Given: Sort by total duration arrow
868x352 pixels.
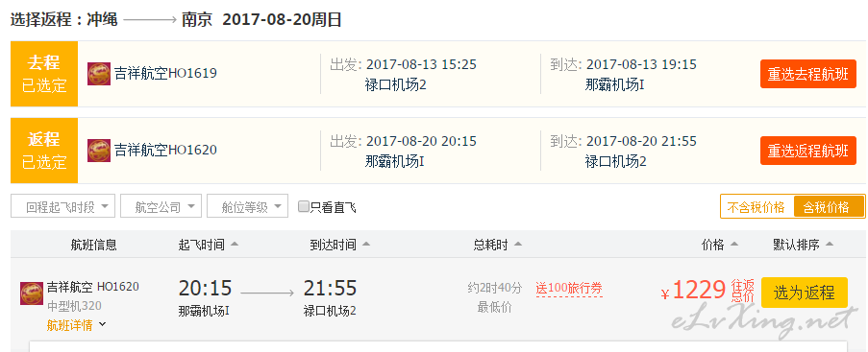Looking at the screenshot, I should [517, 245].
